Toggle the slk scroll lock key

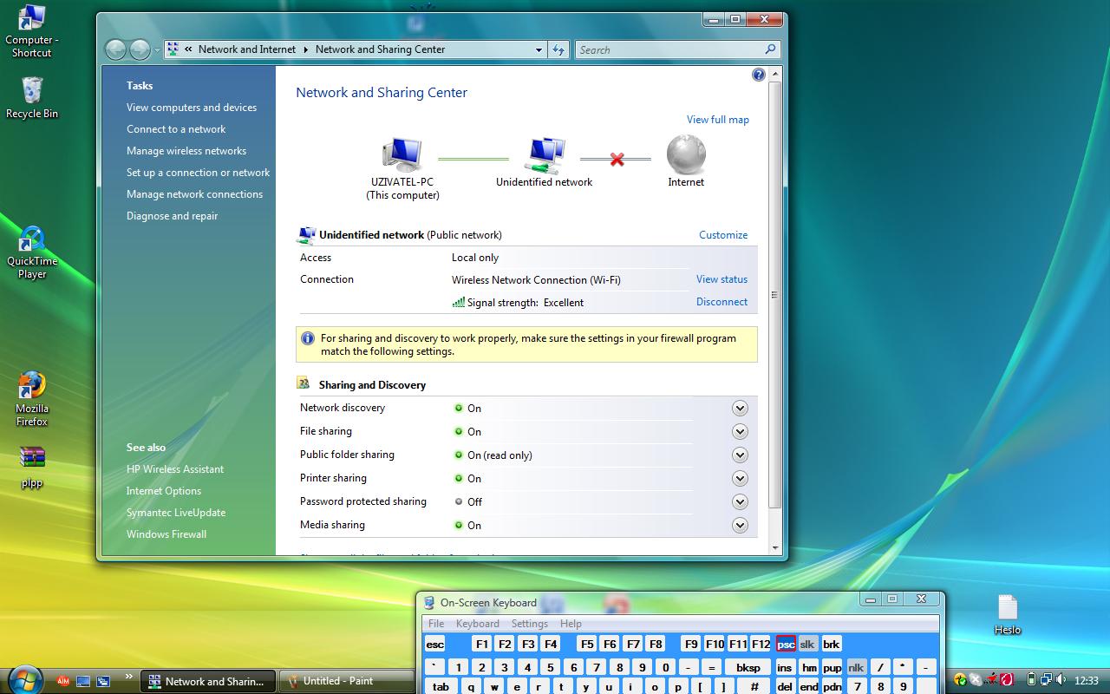tap(807, 644)
